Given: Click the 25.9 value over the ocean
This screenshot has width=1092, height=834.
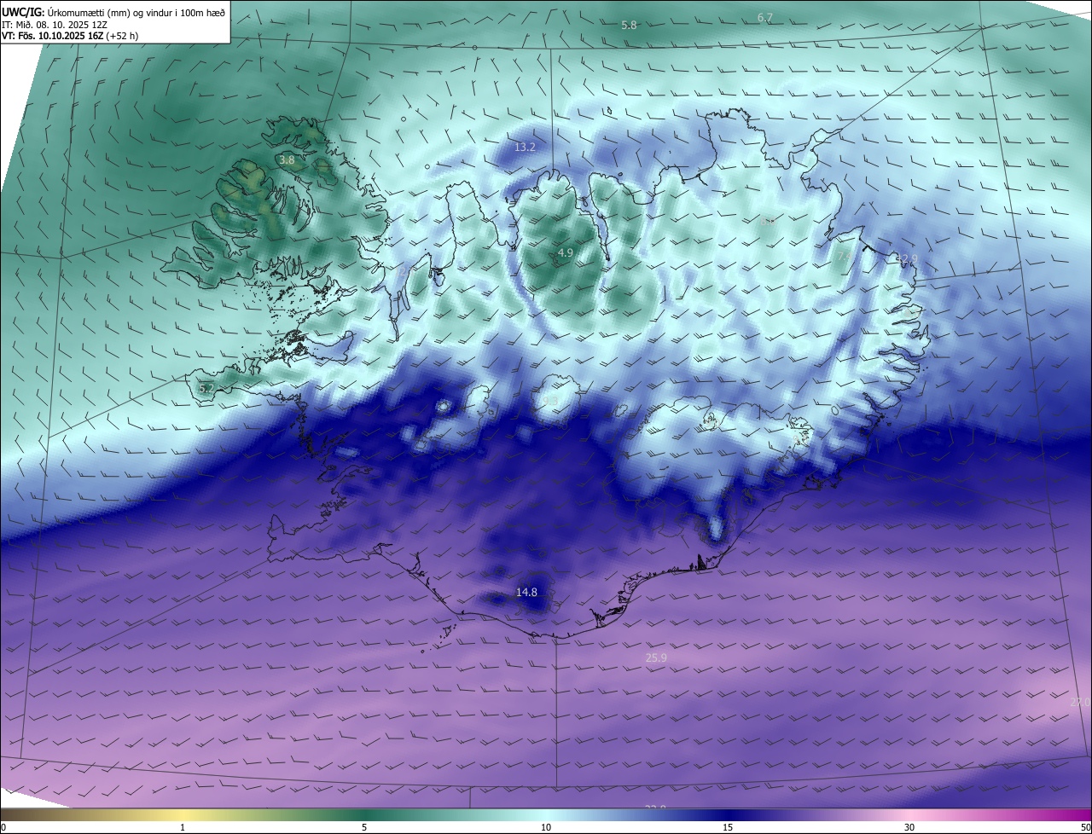Looking at the screenshot, I should click(x=656, y=657).
